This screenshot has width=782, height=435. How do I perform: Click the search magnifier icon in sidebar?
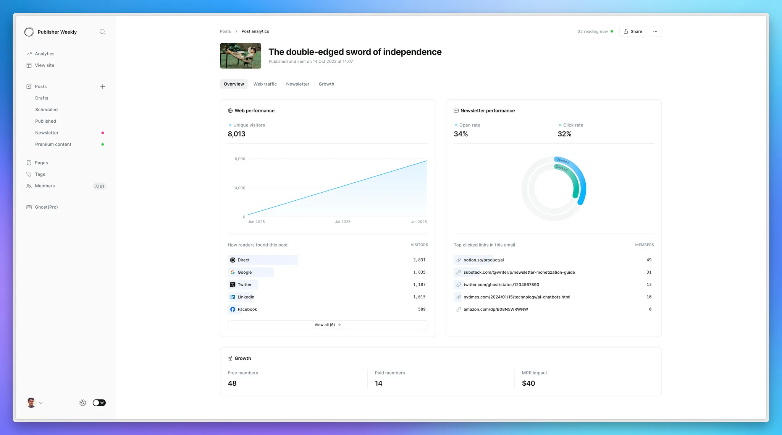[102, 32]
